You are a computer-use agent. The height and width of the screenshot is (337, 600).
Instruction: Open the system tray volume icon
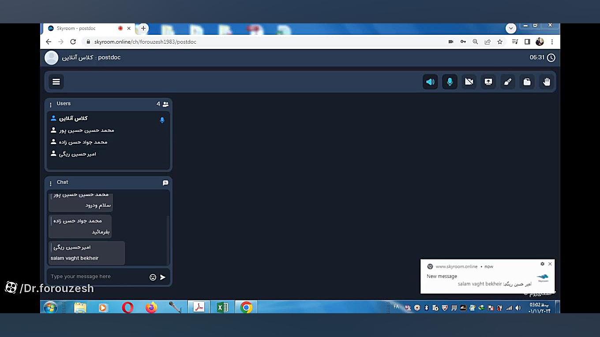[518, 308]
